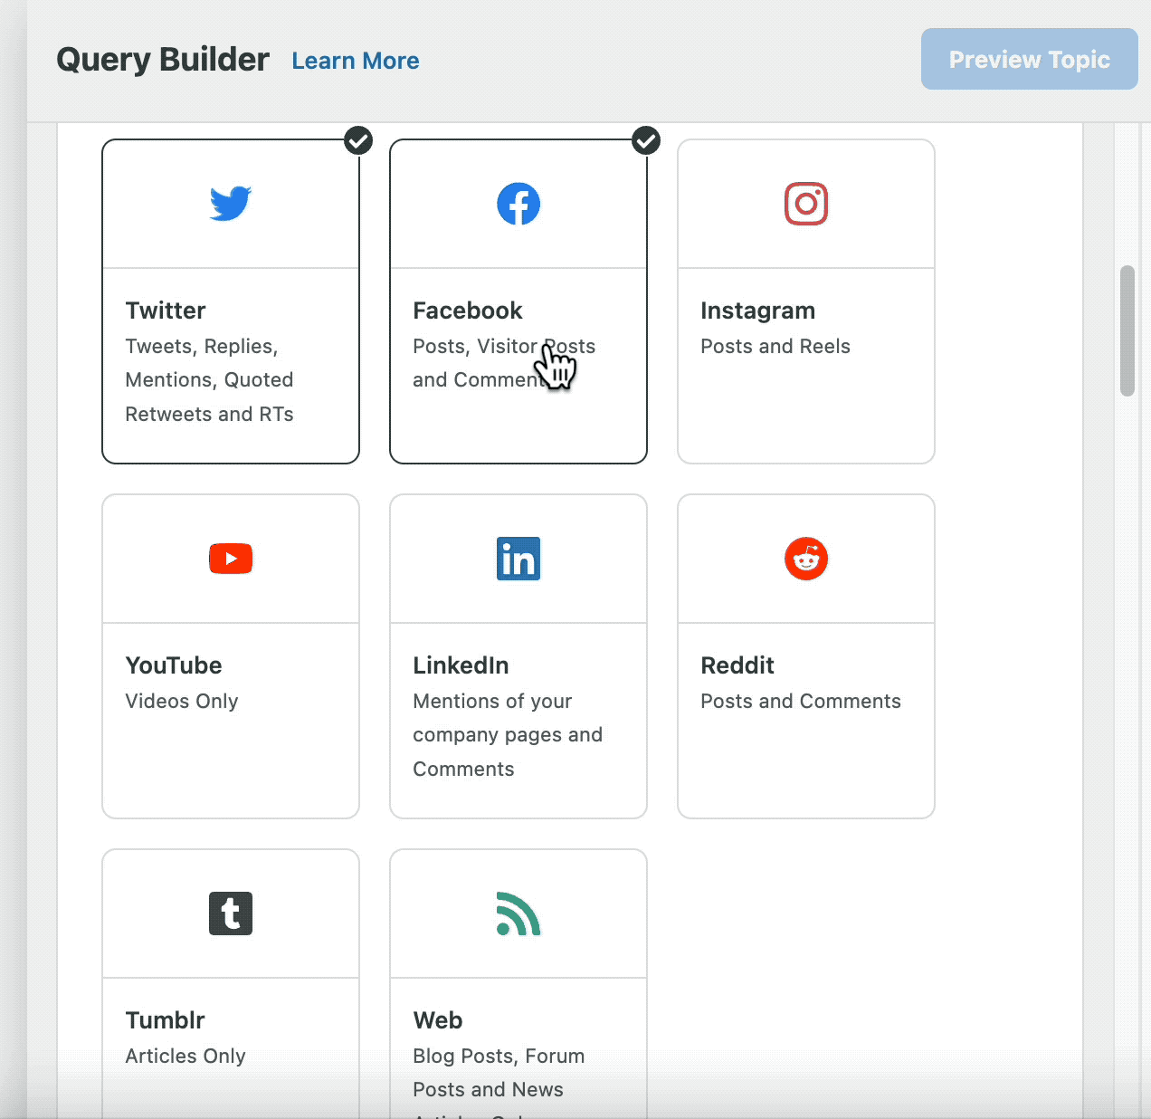Click the YouTube play icon
The height and width of the screenshot is (1119, 1151).
(x=231, y=559)
